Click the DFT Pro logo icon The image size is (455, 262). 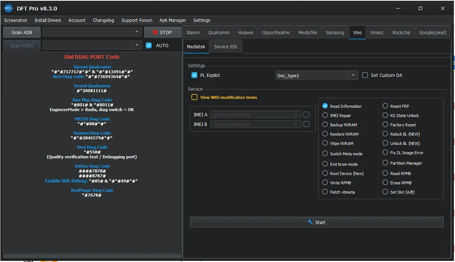tap(9, 8)
